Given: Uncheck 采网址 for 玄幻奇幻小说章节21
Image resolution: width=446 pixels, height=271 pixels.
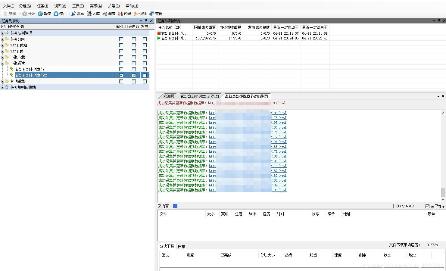Looking at the screenshot, I should pos(121,75).
